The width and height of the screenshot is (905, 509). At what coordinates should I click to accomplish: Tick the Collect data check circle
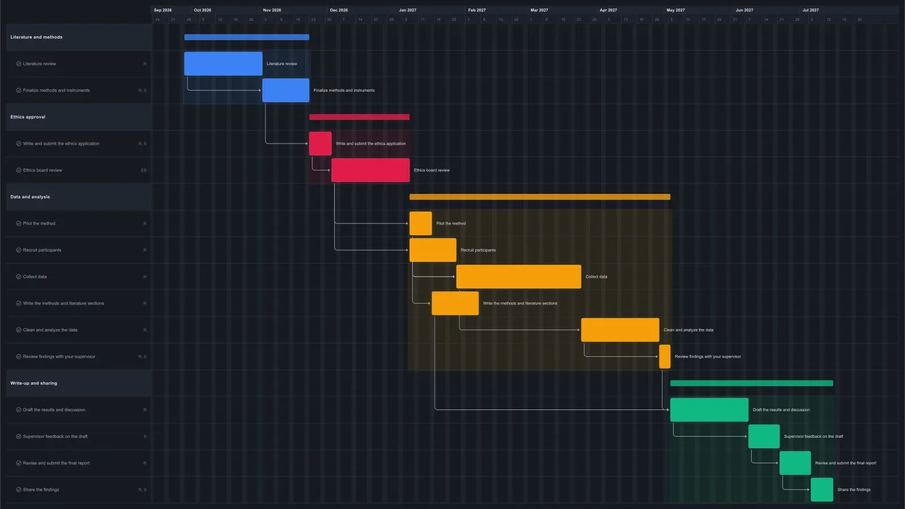pyautogui.click(x=19, y=277)
